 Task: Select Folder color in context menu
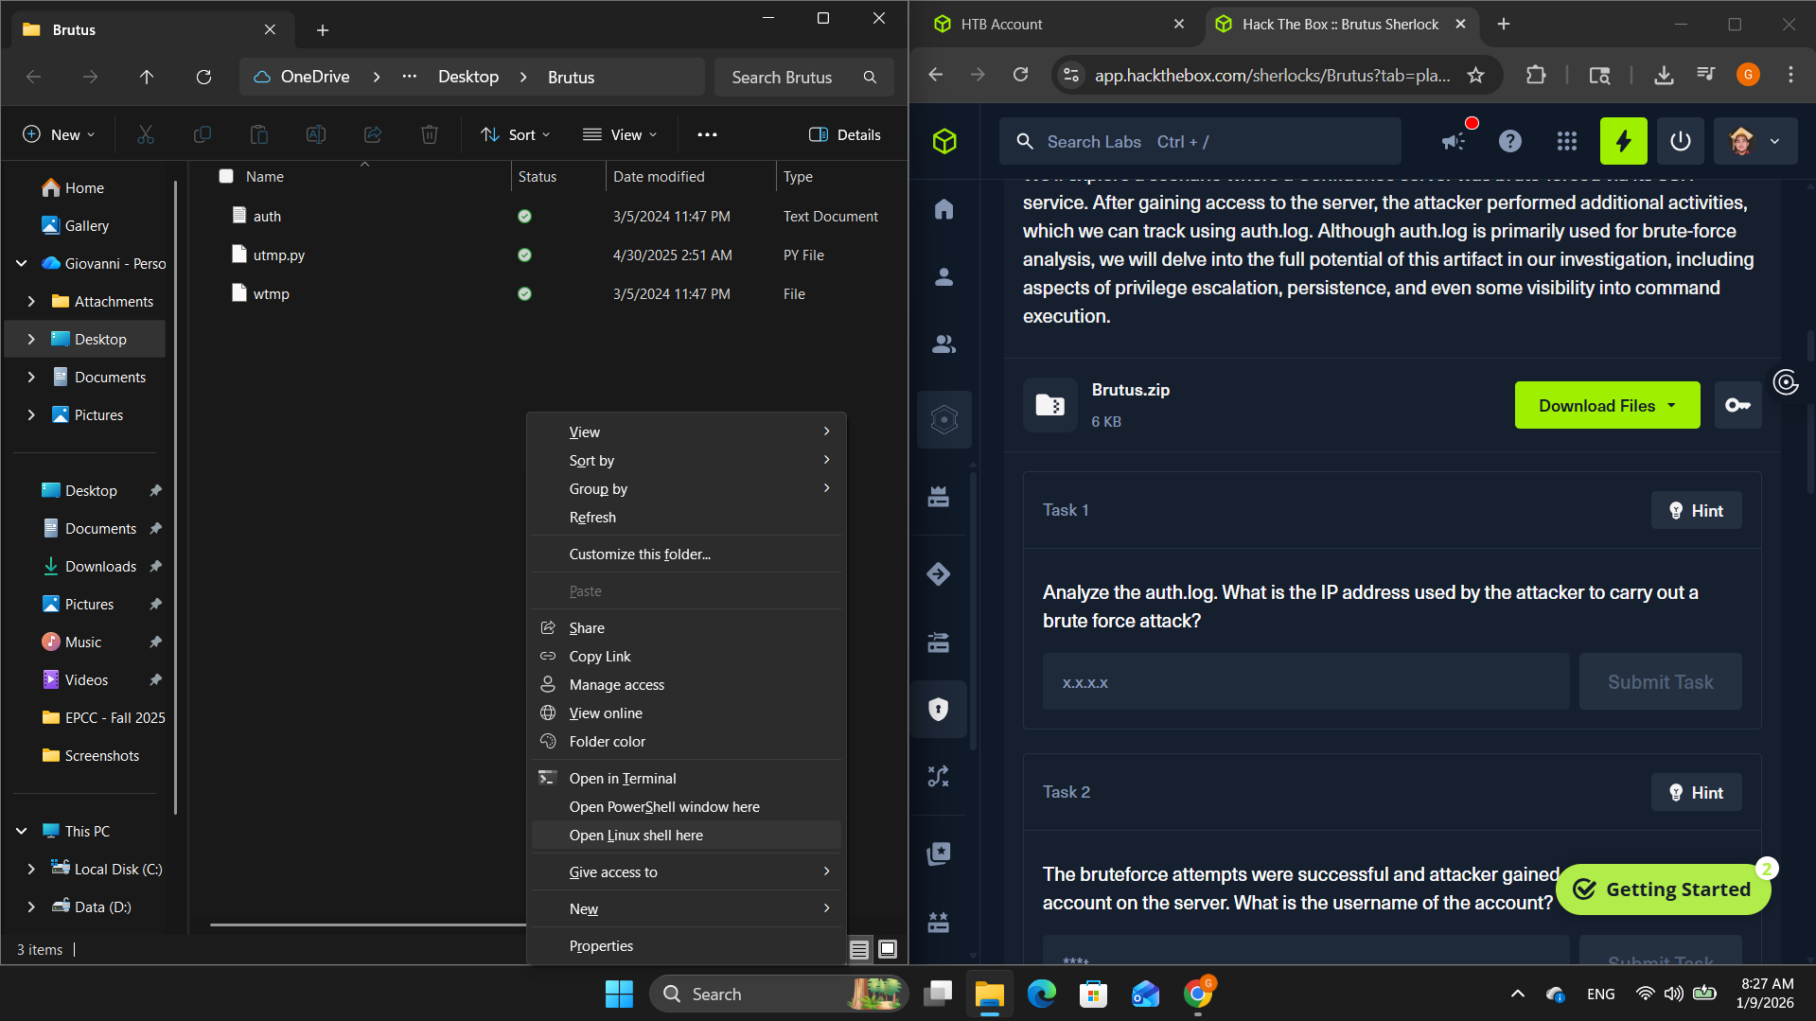[686, 741]
